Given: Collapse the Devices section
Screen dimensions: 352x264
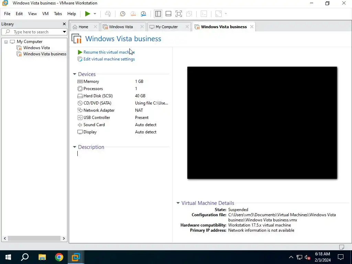Looking at the screenshot, I should (x=75, y=74).
